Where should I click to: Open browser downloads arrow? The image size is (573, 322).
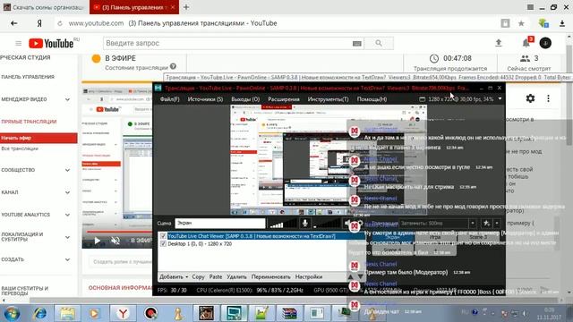[562, 23]
